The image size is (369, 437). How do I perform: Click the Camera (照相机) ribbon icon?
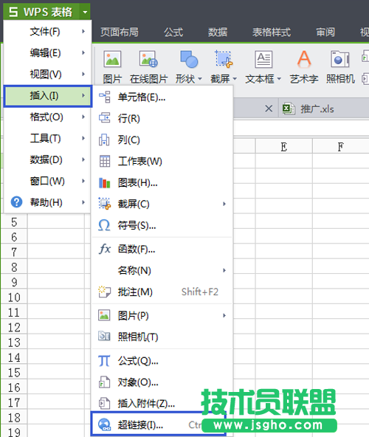coord(340,59)
